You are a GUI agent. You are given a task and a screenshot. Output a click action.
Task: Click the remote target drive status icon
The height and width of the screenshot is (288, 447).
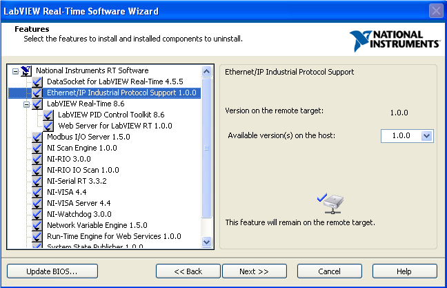coord(330,204)
